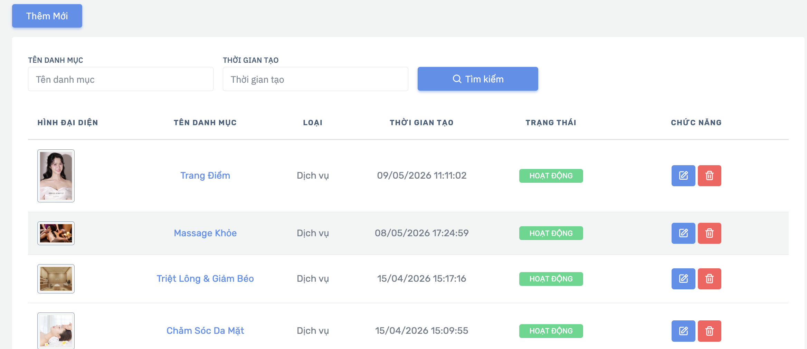Edit Triệt Lông & Giảm Béo category

[683, 279]
